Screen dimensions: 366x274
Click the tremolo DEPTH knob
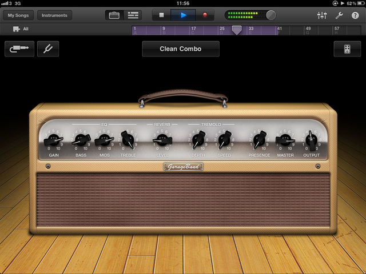coord(198,140)
